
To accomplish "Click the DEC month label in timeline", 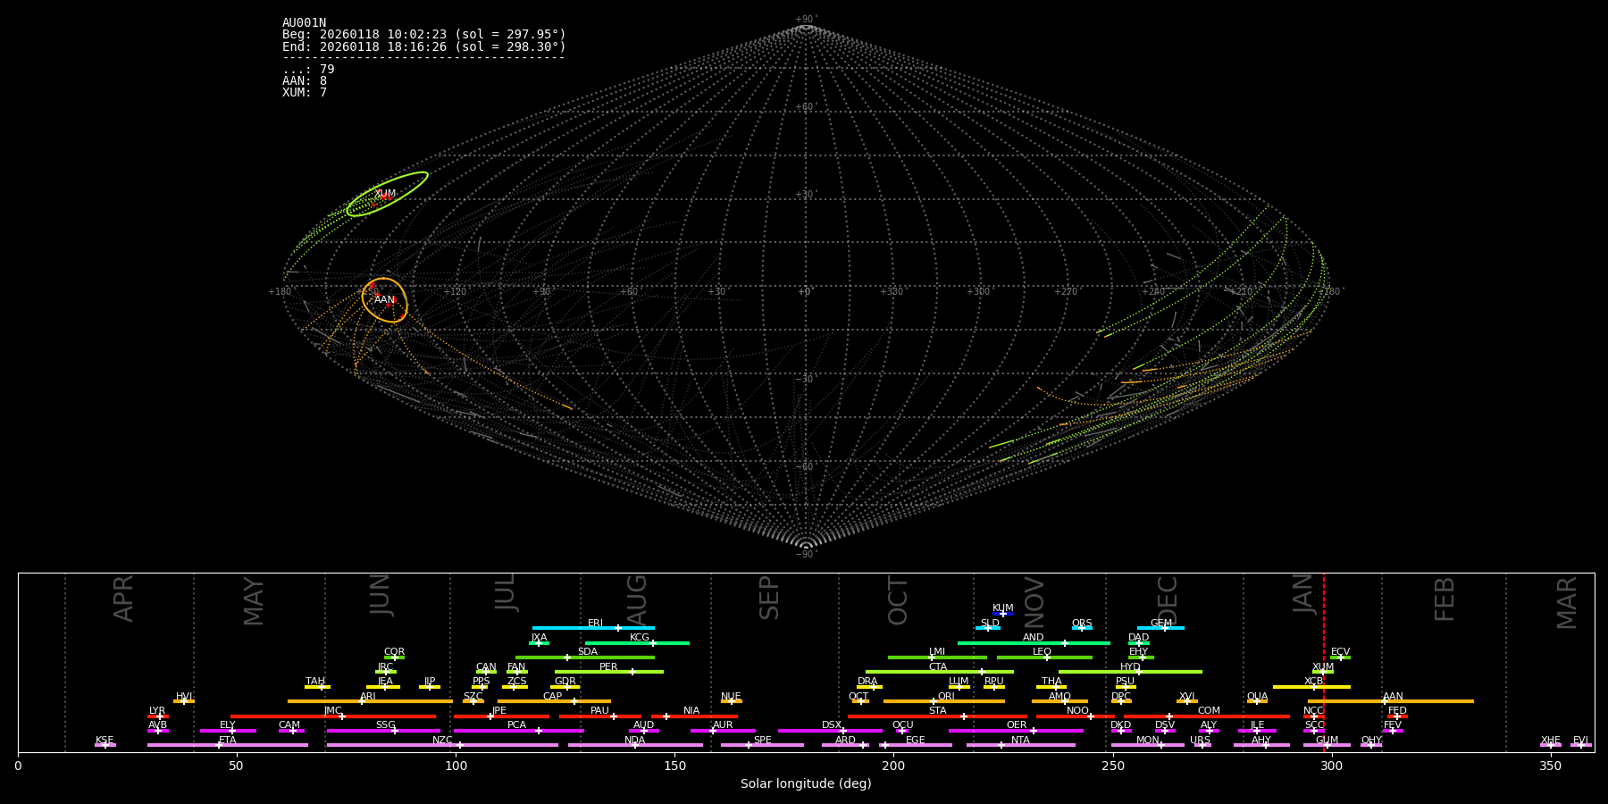I will tap(1168, 601).
